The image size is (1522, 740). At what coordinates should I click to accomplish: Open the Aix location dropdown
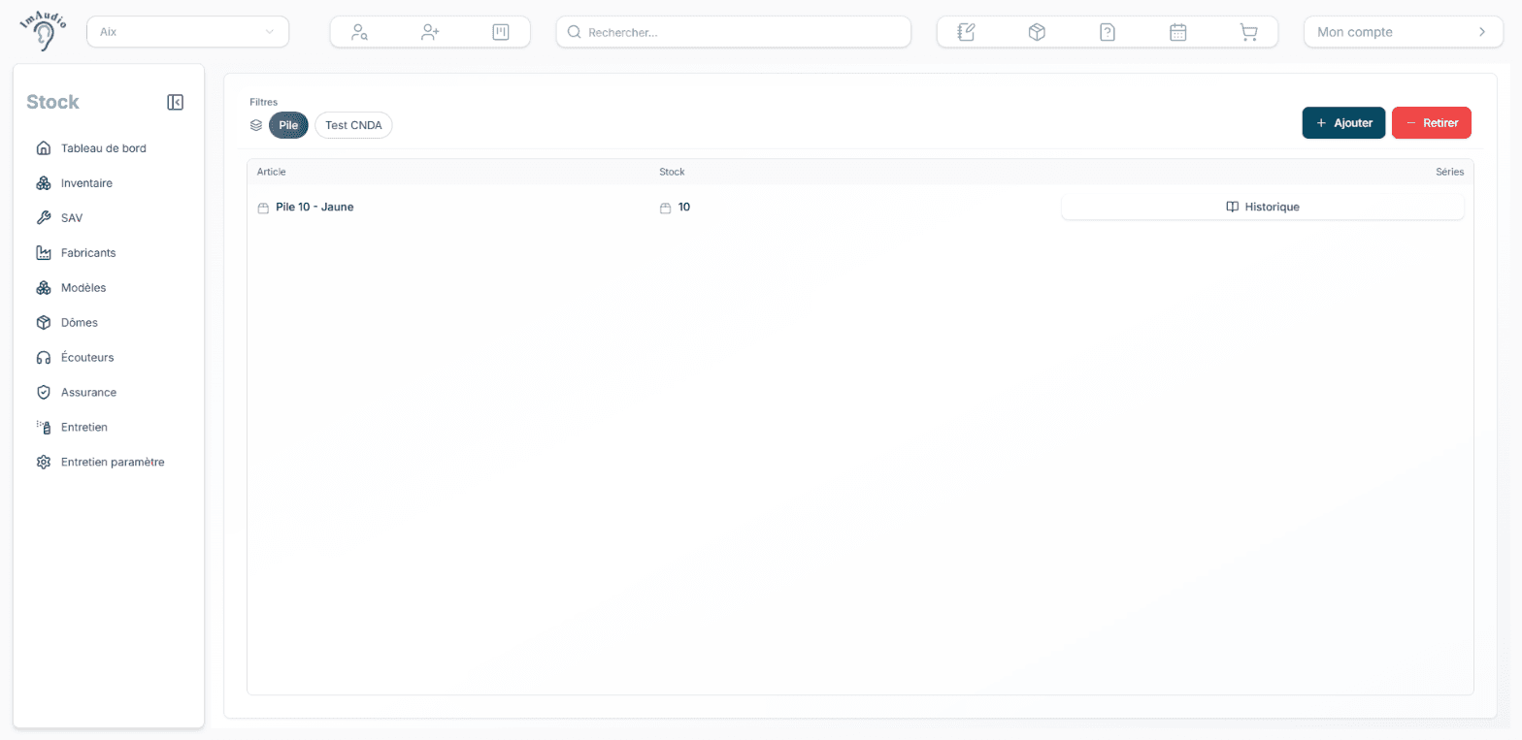coord(188,32)
